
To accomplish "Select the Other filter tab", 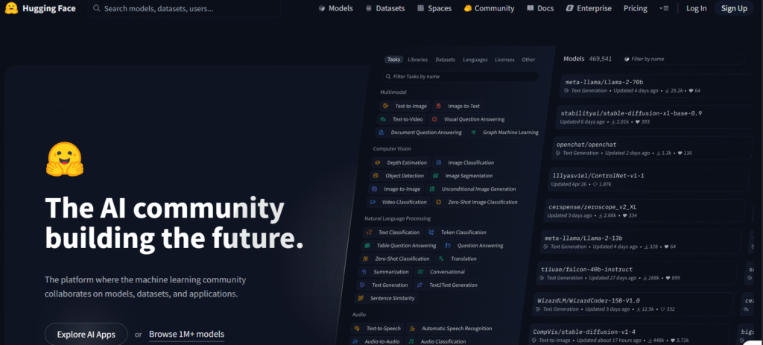I will 528,60.
